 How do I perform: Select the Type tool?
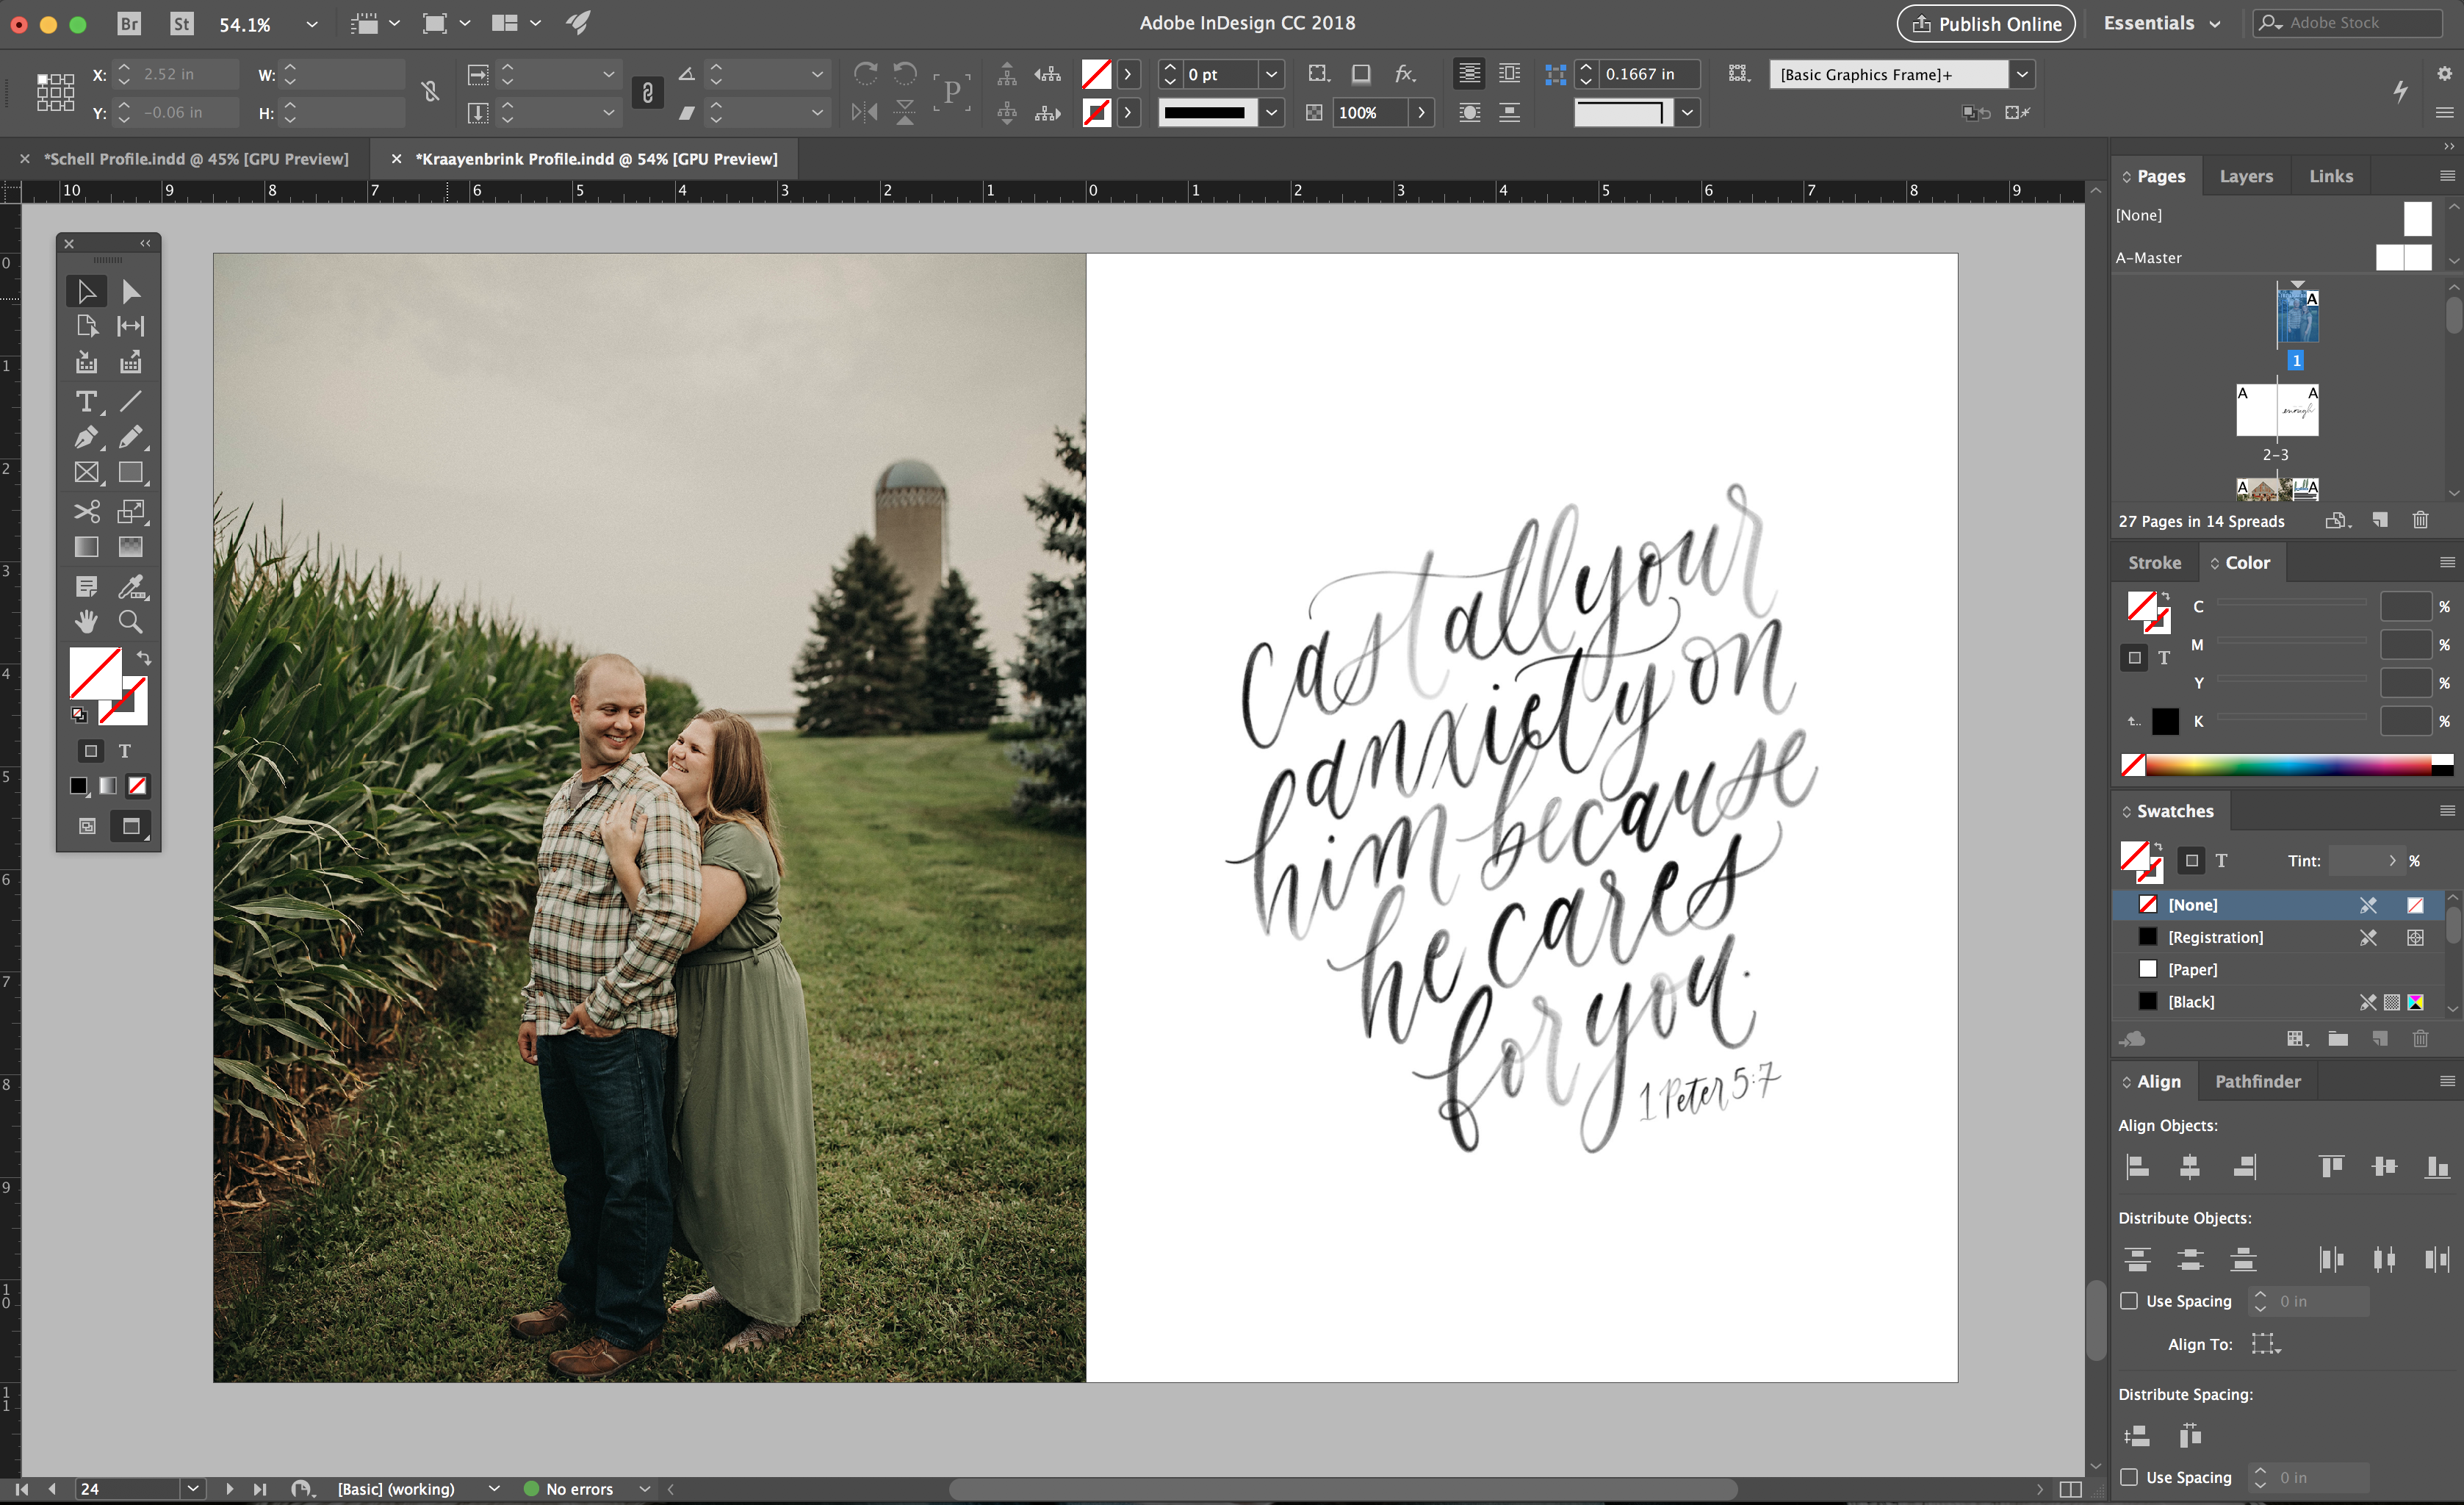click(x=86, y=401)
